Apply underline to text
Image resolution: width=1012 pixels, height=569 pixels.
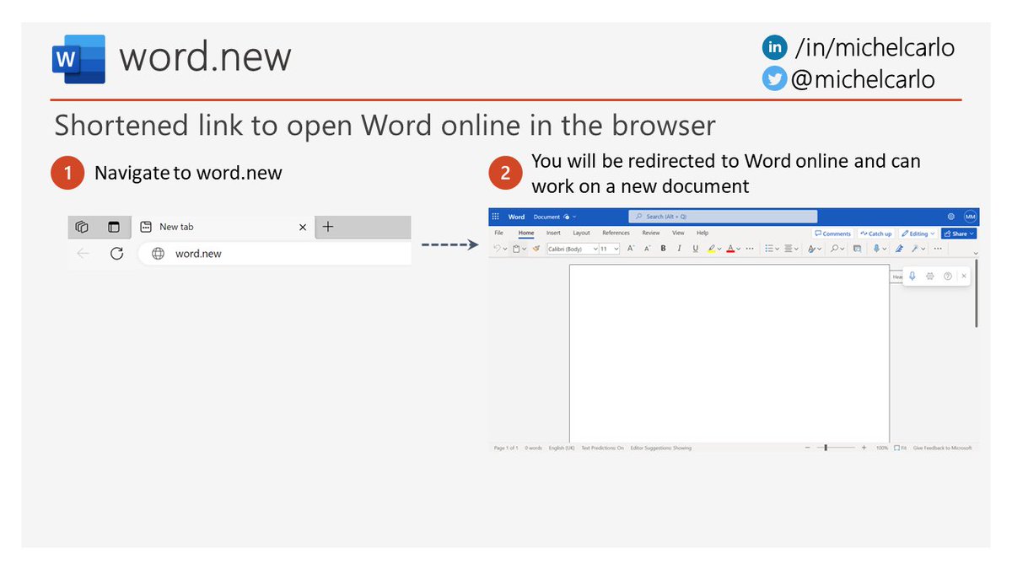[x=695, y=248]
